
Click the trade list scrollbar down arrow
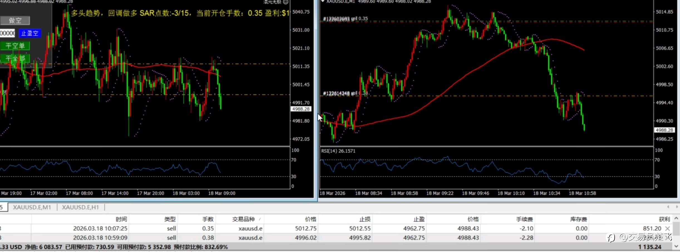coord(676,246)
